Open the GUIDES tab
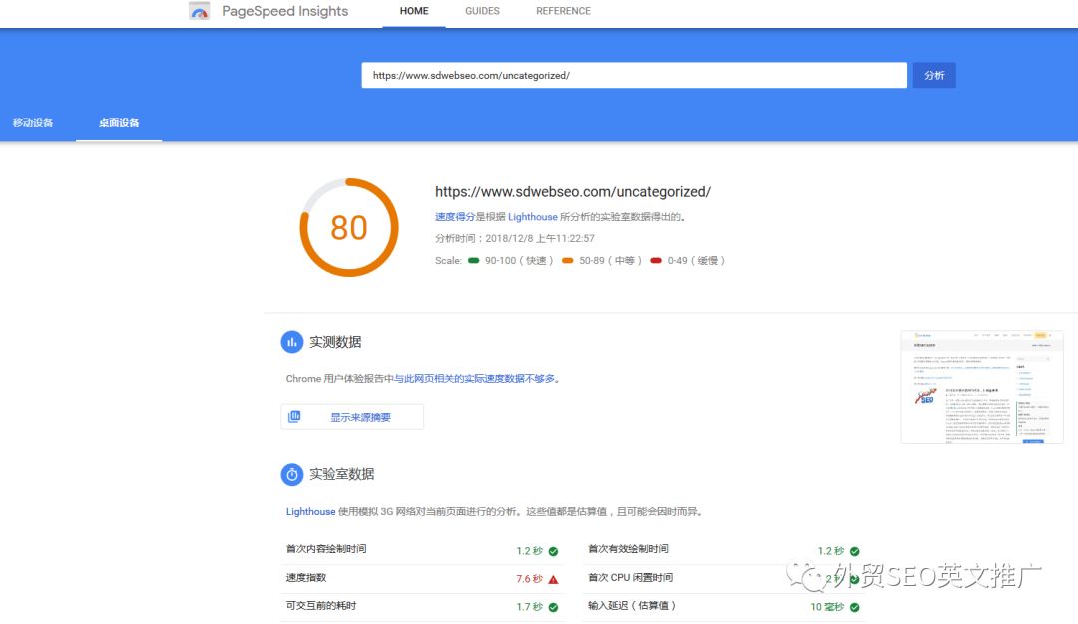This screenshot has width=1078, height=624. (x=482, y=12)
